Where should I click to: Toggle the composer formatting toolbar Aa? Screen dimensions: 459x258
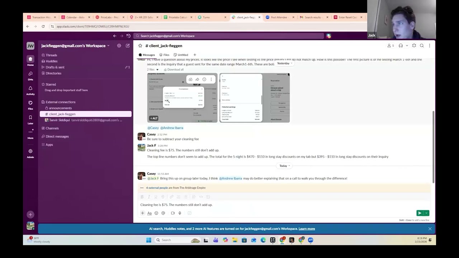click(x=150, y=213)
